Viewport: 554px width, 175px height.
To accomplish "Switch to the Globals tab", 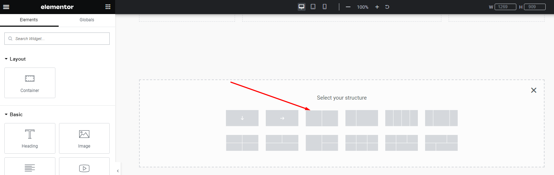I will click(87, 20).
